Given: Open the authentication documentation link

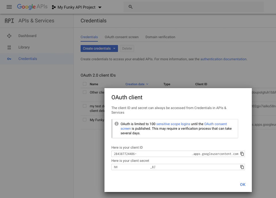Looking at the screenshot, I should (x=223, y=59).
